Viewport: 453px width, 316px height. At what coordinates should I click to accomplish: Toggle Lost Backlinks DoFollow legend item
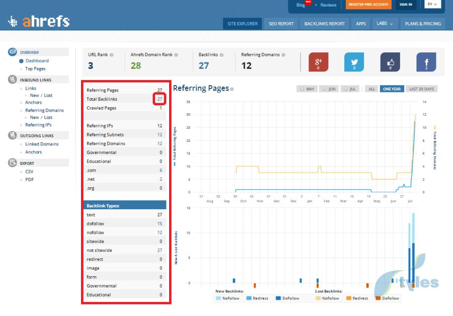(387, 298)
